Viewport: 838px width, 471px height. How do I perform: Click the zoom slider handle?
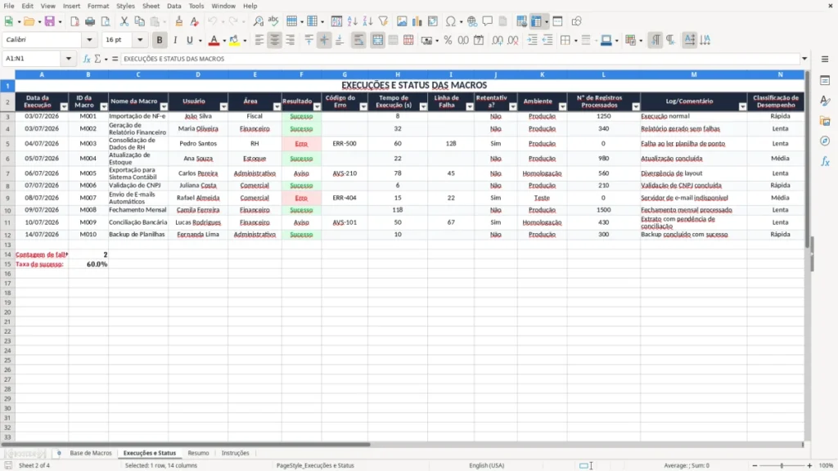782,465
